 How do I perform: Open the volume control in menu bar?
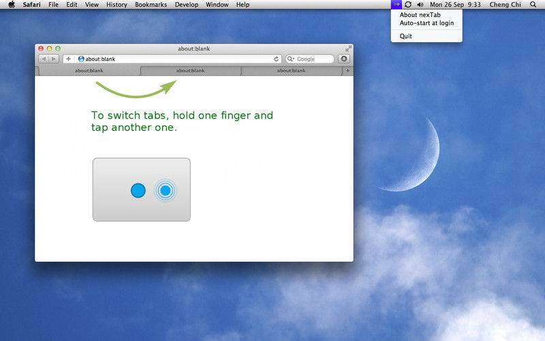[x=420, y=5]
